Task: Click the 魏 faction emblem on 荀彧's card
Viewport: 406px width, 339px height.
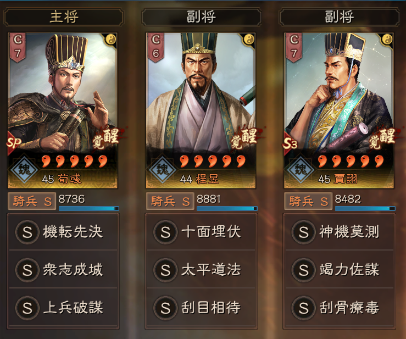Action: [24, 169]
